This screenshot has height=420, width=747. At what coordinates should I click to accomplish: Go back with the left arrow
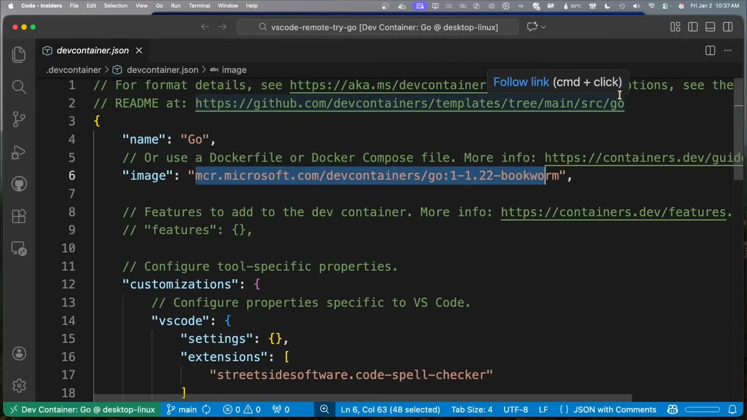pyautogui.click(x=204, y=27)
